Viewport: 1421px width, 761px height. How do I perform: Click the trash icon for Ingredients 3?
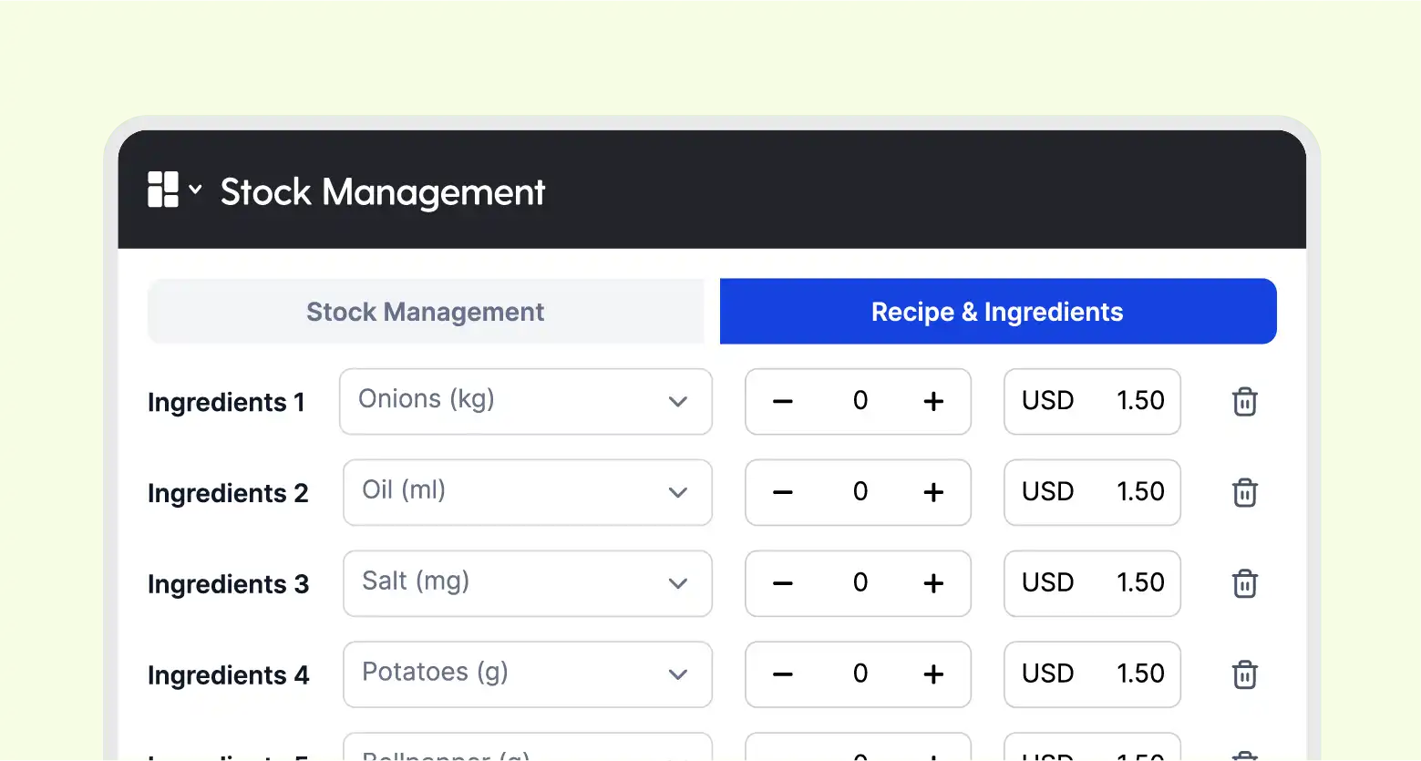(1244, 583)
